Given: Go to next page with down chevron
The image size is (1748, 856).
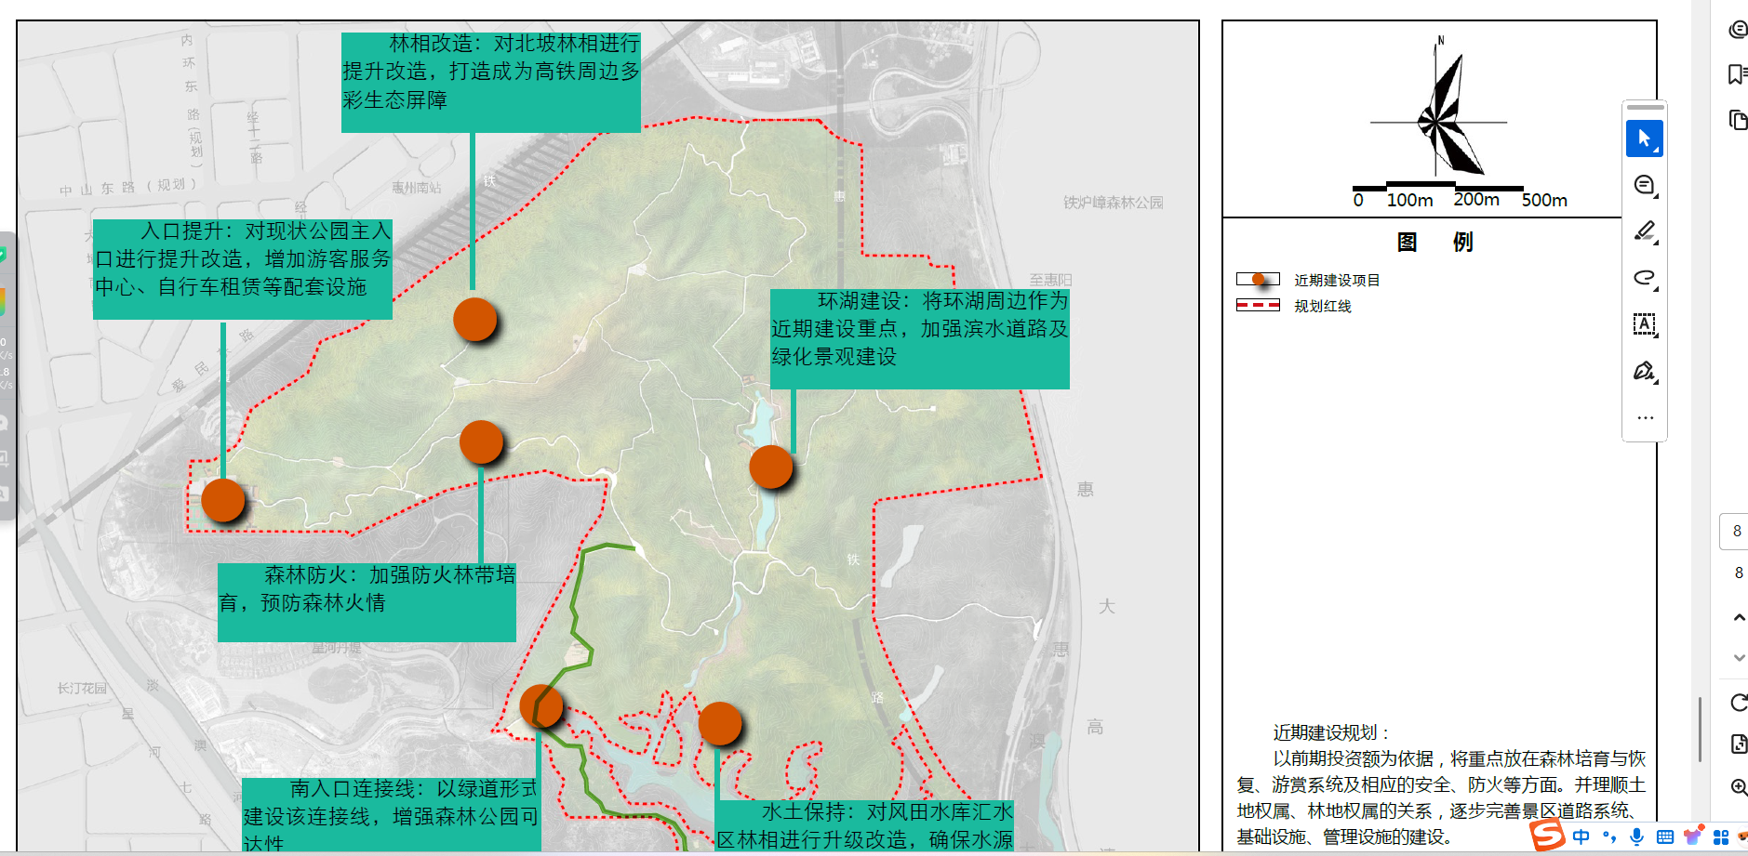Looking at the screenshot, I should tap(1738, 658).
